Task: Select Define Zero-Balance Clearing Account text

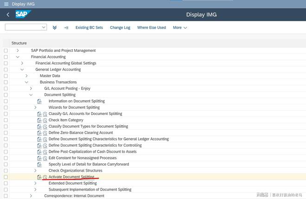Action: (x=81, y=133)
